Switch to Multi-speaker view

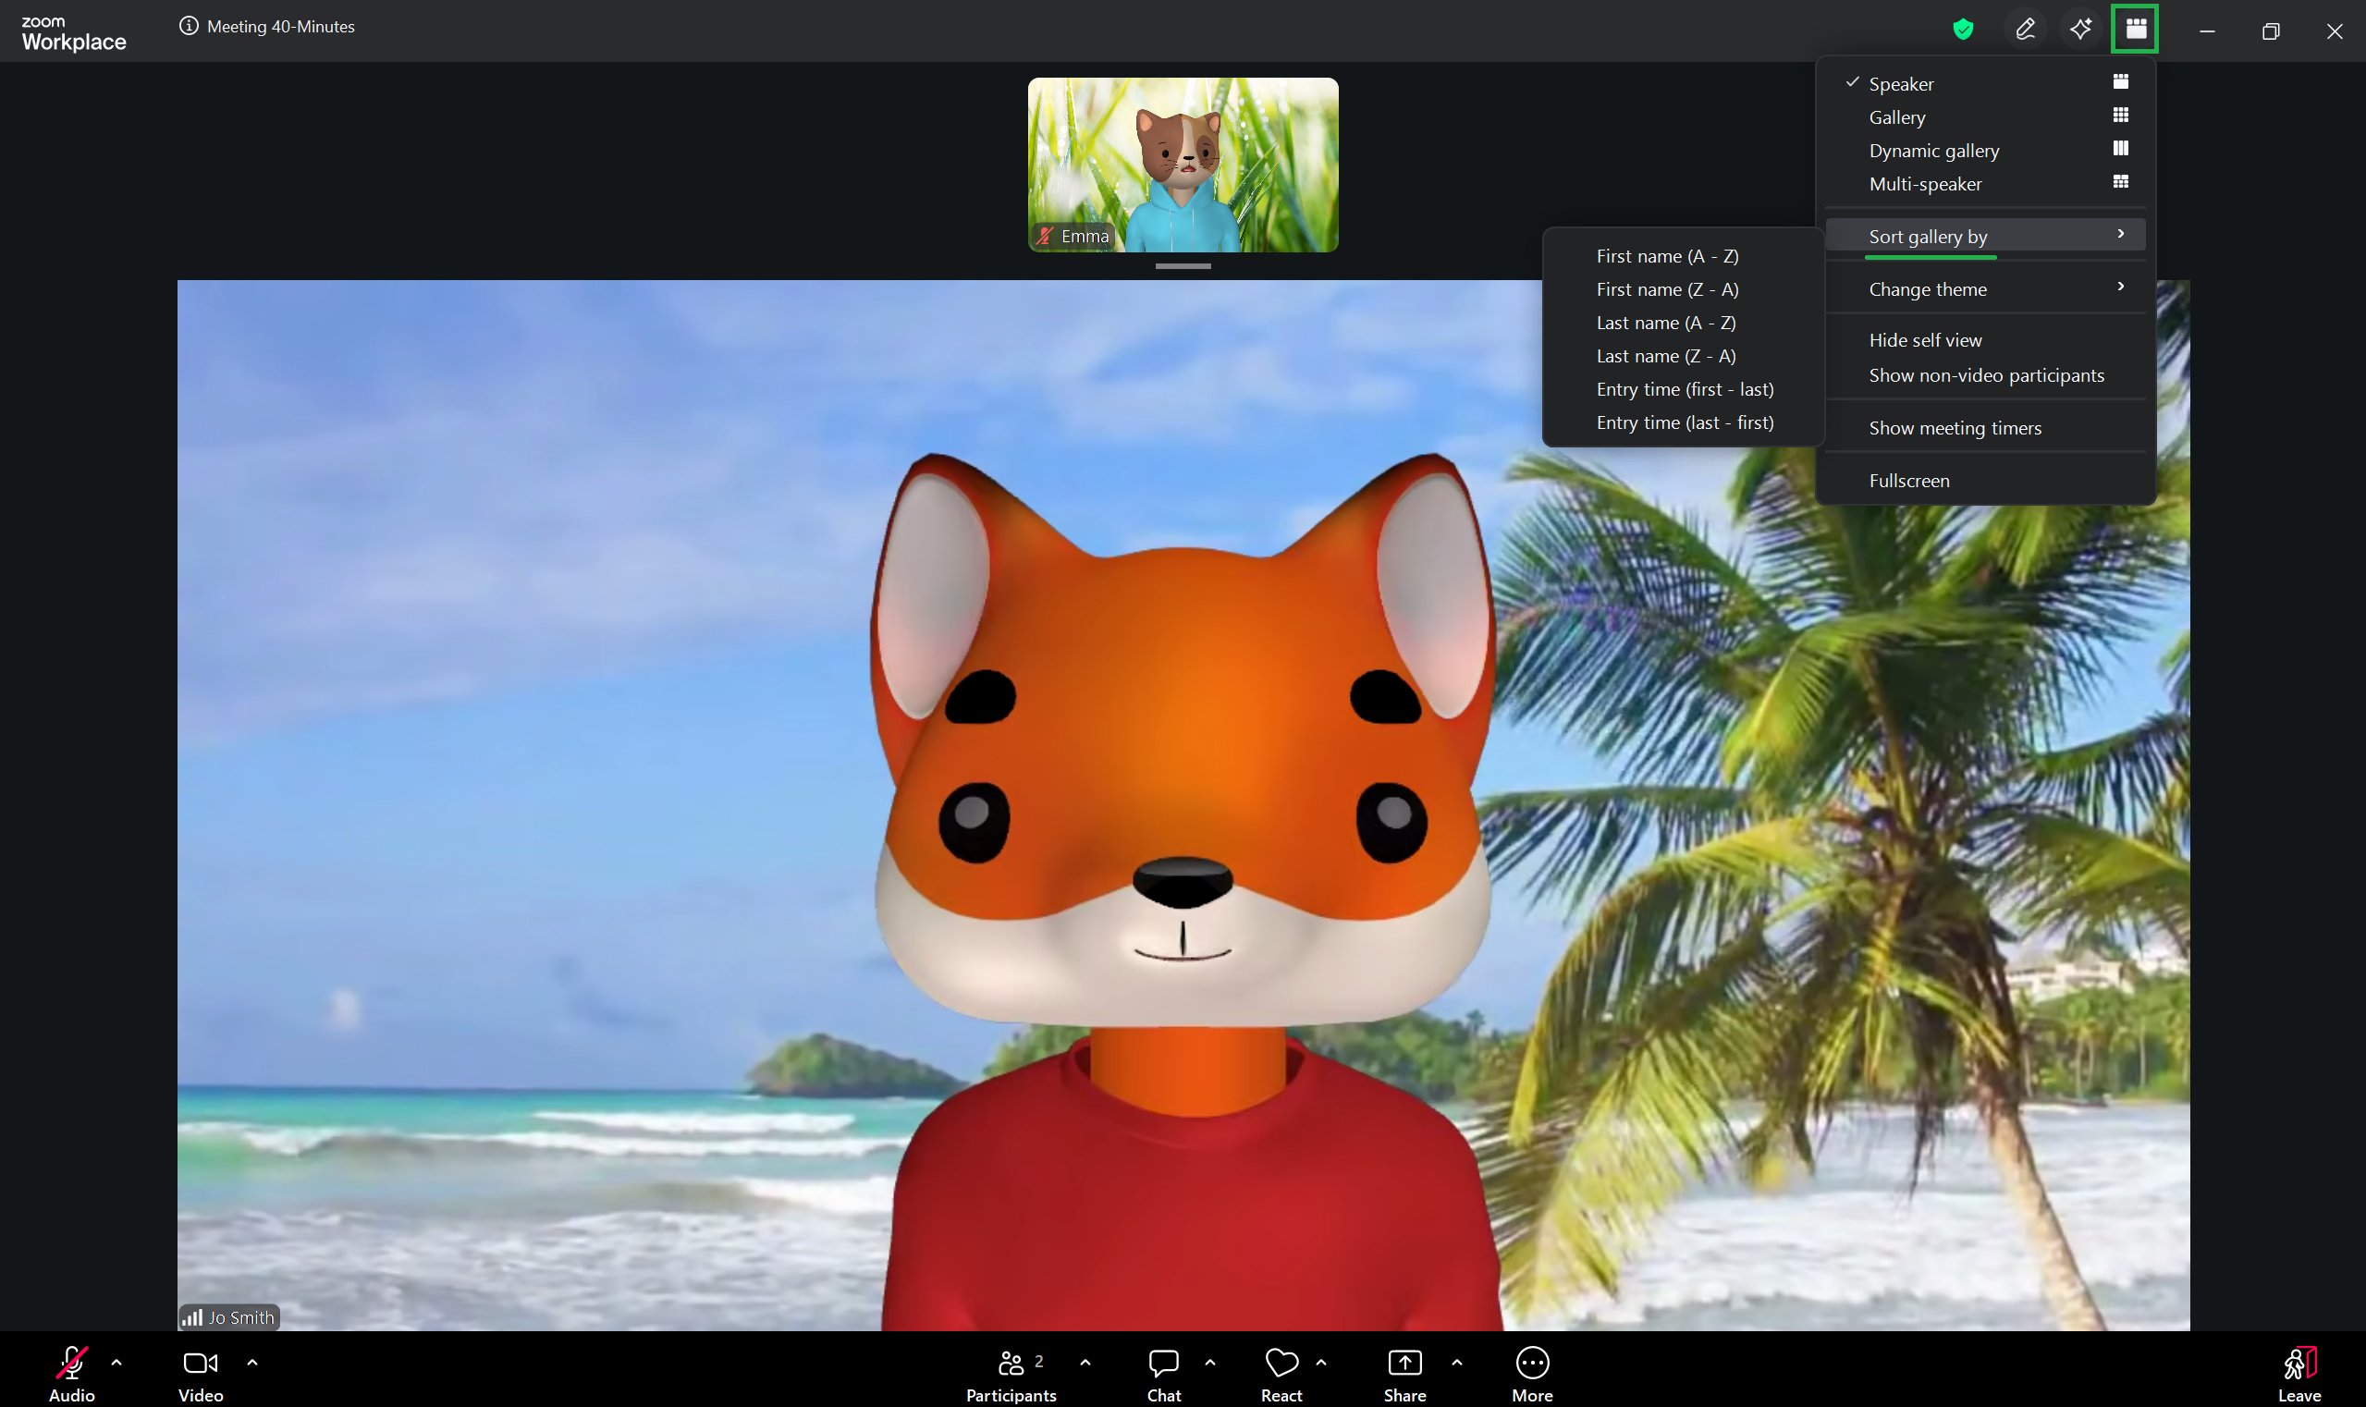[x=1985, y=183]
